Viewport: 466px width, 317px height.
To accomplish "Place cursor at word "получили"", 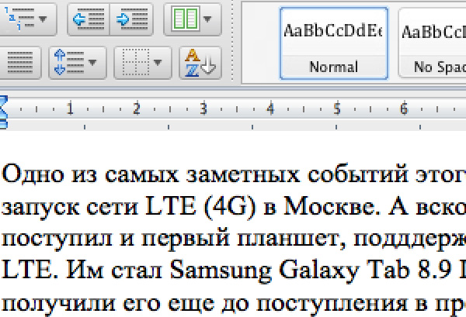I will (x=58, y=303).
